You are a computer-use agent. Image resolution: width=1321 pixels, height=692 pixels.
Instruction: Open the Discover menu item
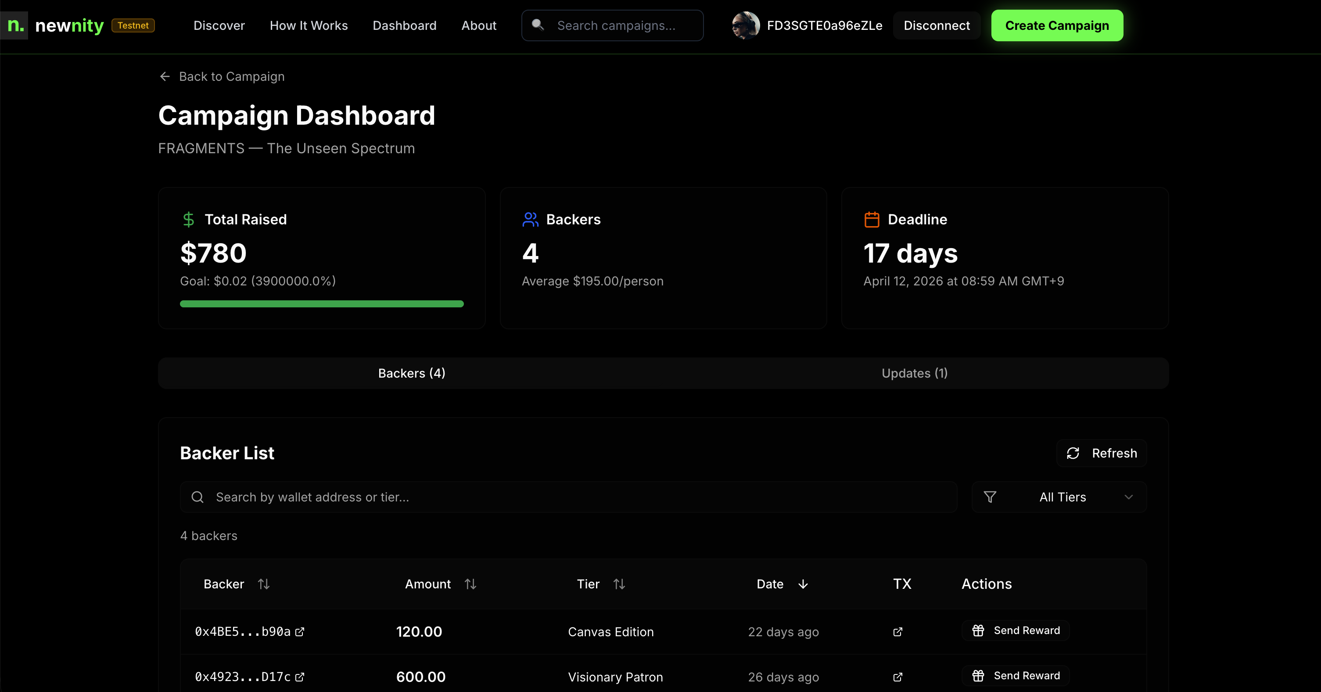(x=219, y=25)
